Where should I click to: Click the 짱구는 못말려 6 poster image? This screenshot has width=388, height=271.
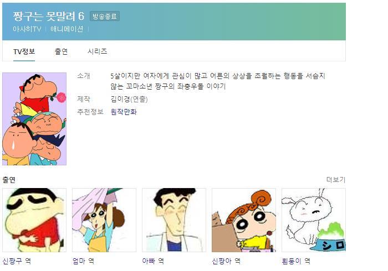(34, 119)
